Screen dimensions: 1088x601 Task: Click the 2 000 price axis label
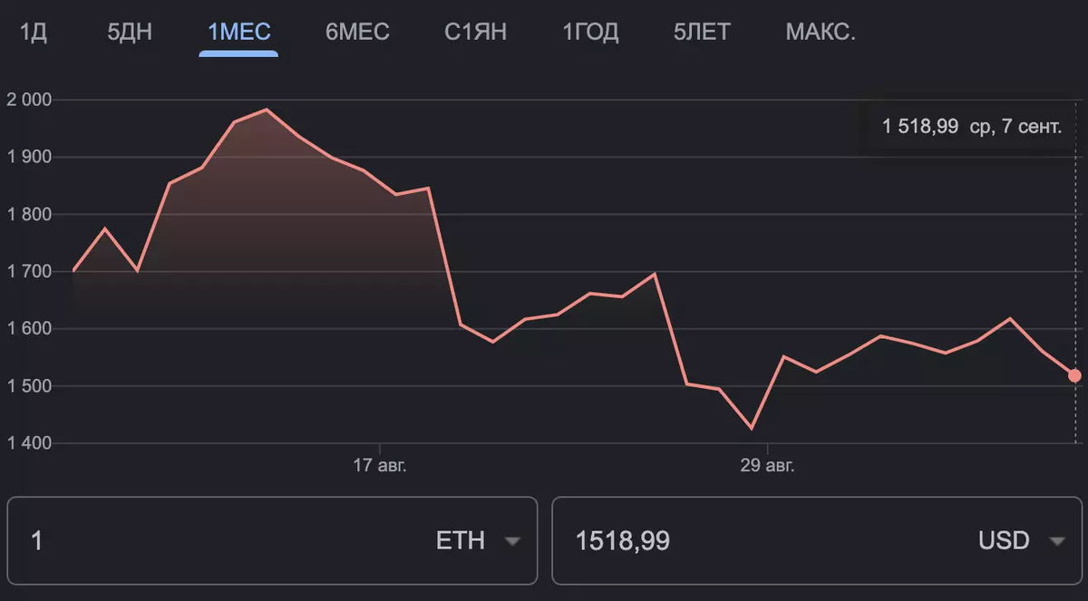click(x=30, y=100)
